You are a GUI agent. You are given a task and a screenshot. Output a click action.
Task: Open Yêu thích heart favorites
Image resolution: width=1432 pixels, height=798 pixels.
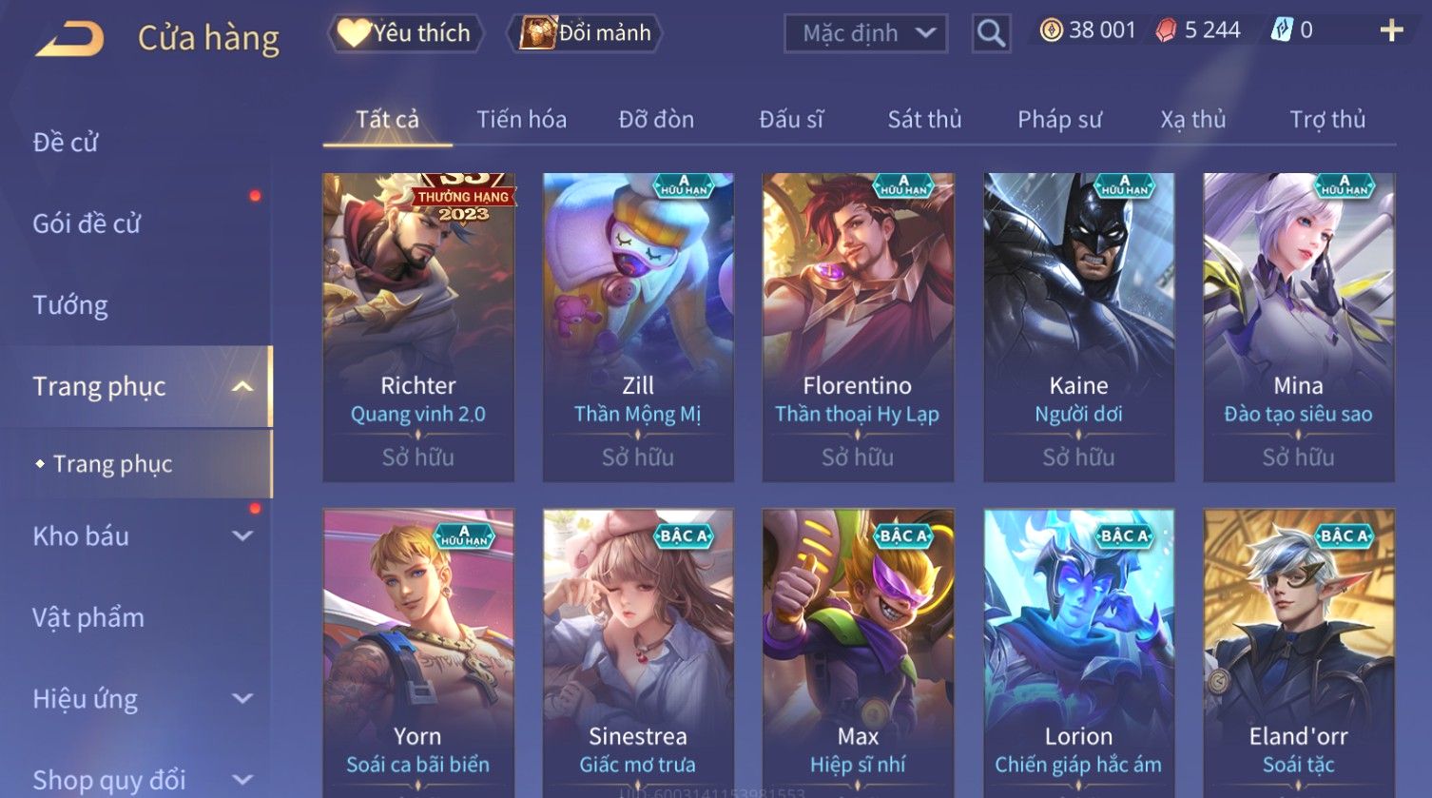[405, 33]
